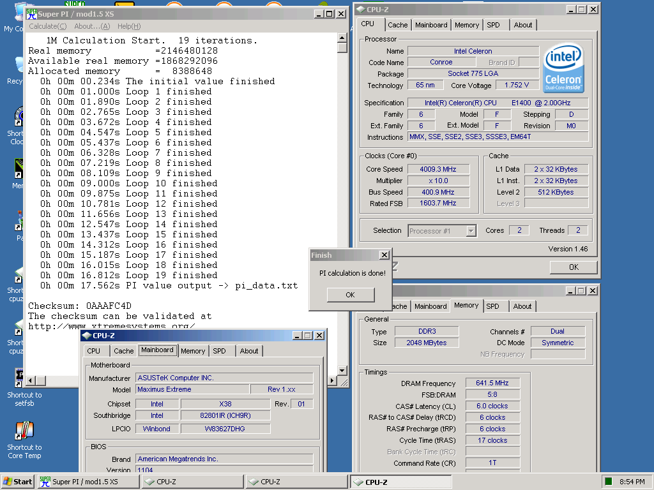Click Super PI title bar icon
Image resolution: width=654 pixels, height=490 pixels.
[32, 14]
